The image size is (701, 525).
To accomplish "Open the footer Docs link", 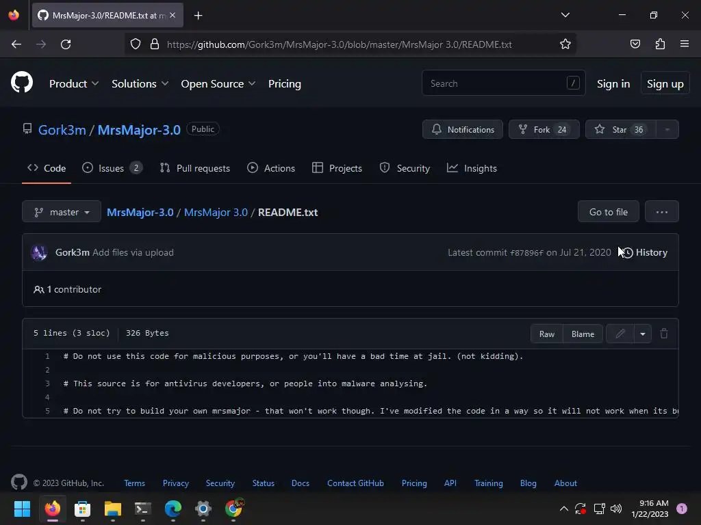I will point(301,483).
